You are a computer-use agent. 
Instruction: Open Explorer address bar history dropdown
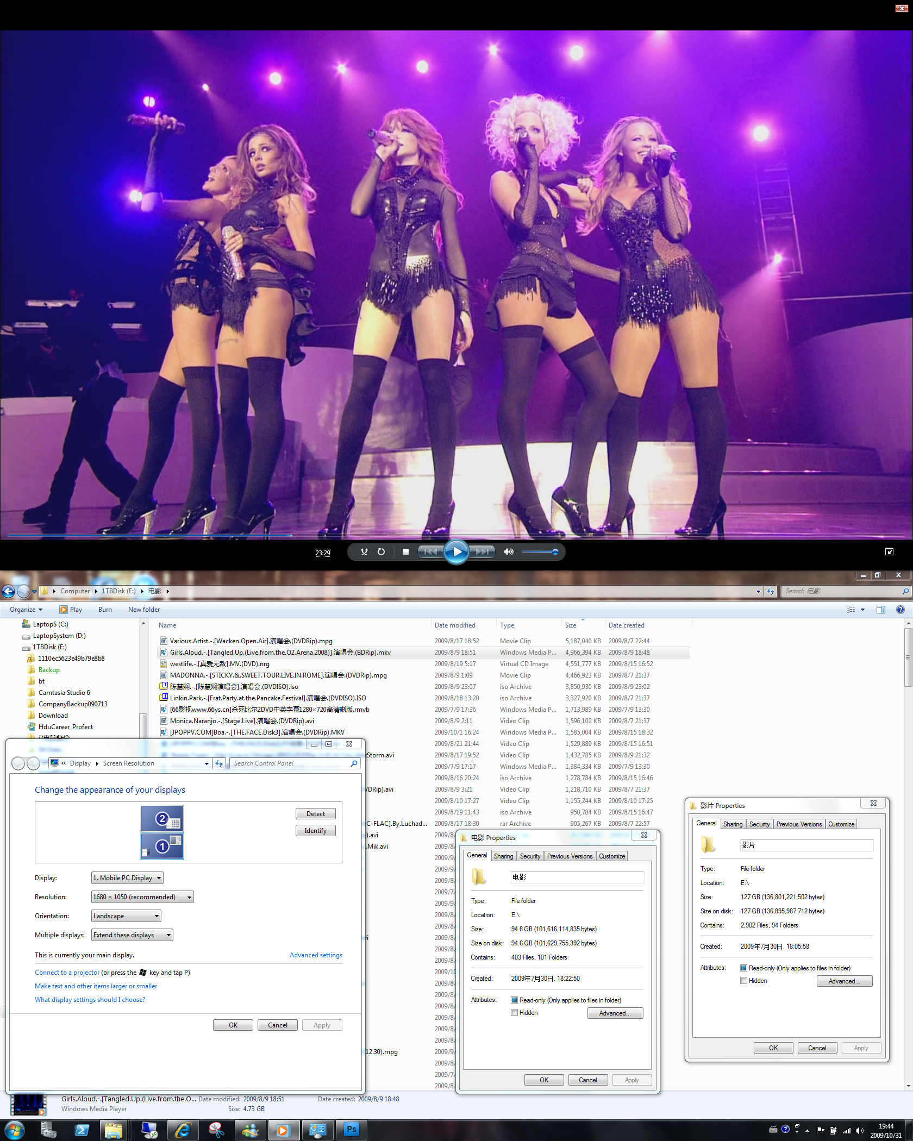click(x=758, y=591)
